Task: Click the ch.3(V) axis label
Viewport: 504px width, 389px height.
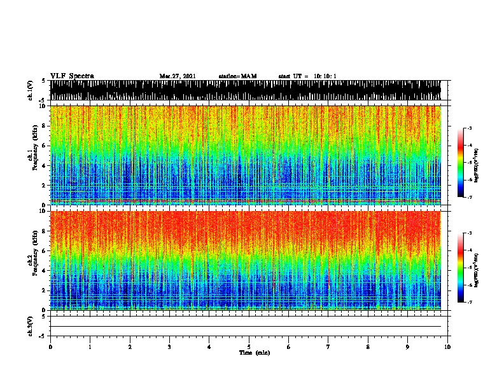Action: 31,326
